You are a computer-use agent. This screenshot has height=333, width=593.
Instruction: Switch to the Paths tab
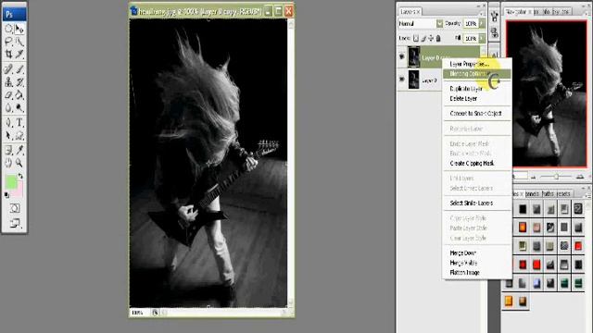pos(548,193)
